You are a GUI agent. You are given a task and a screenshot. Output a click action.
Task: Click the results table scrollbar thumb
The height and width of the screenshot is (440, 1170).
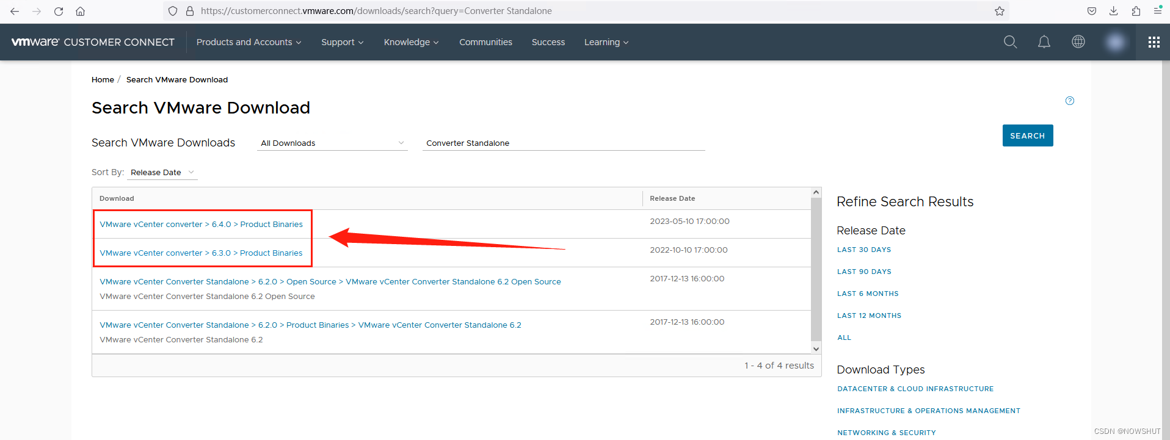[x=816, y=269]
